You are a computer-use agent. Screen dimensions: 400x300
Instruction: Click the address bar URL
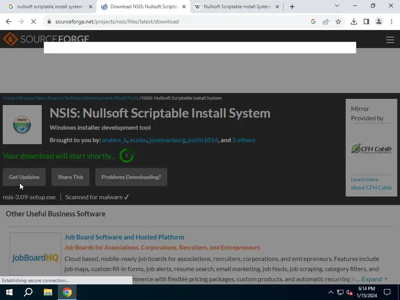117,22
